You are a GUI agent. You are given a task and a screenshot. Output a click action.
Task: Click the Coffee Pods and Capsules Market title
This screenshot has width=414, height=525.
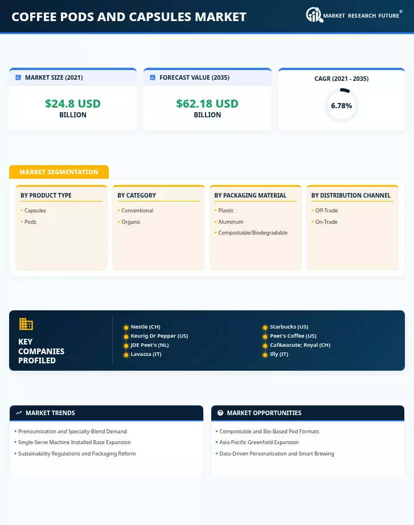129,17
